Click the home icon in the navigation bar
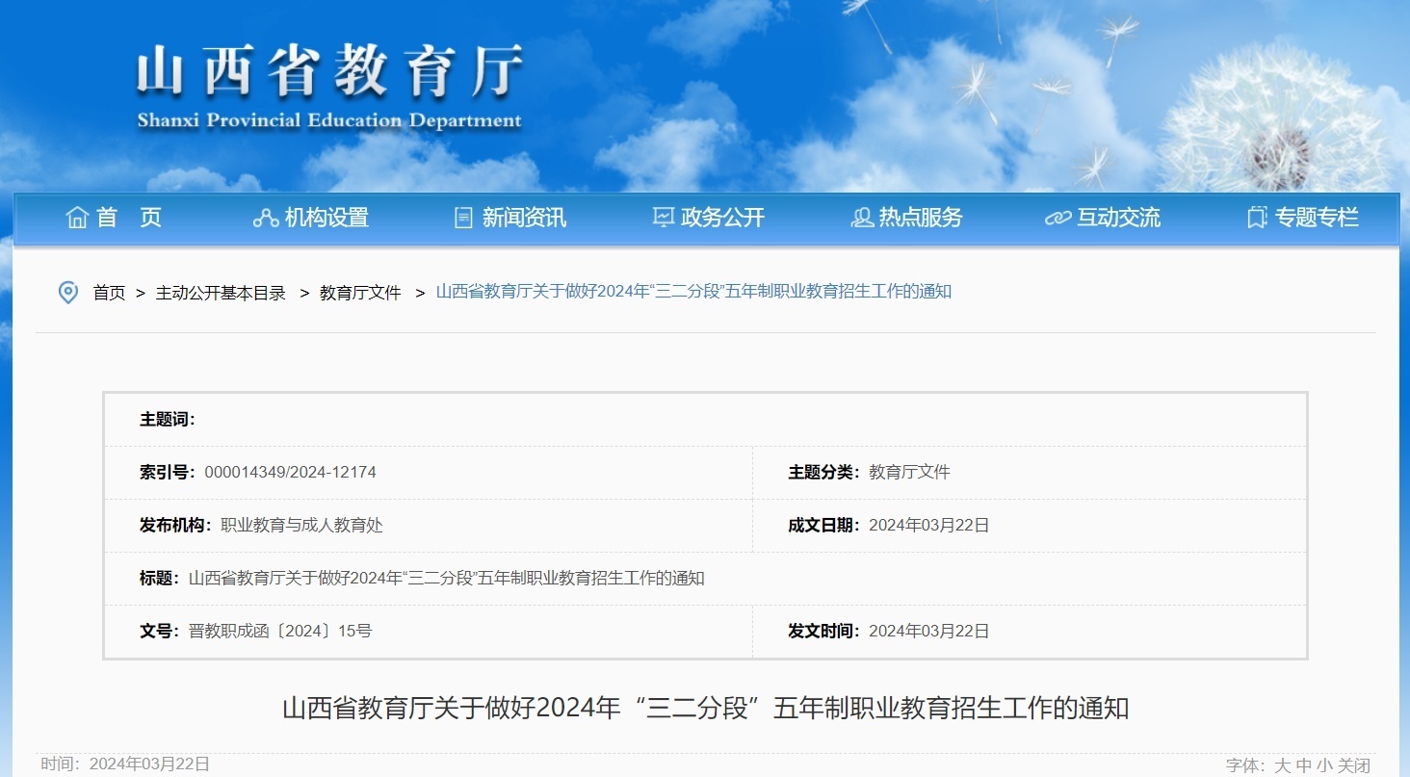The height and width of the screenshot is (777, 1410). pyautogui.click(x=78, y=218)
